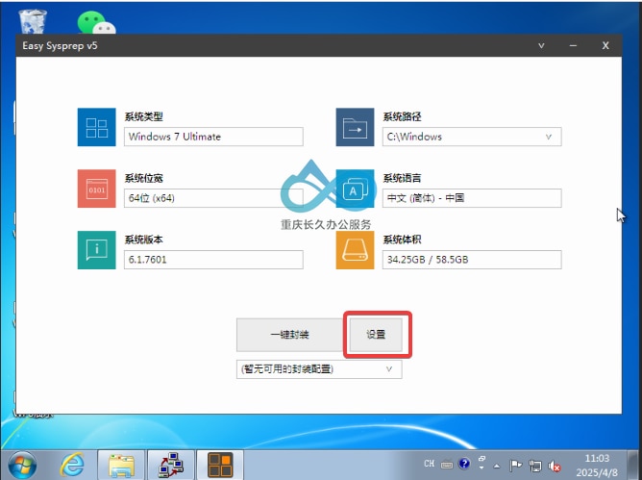Click the blue 系统类型 tiles icon
The width and height of the screenshot is (642, 480).
[97, 127]
